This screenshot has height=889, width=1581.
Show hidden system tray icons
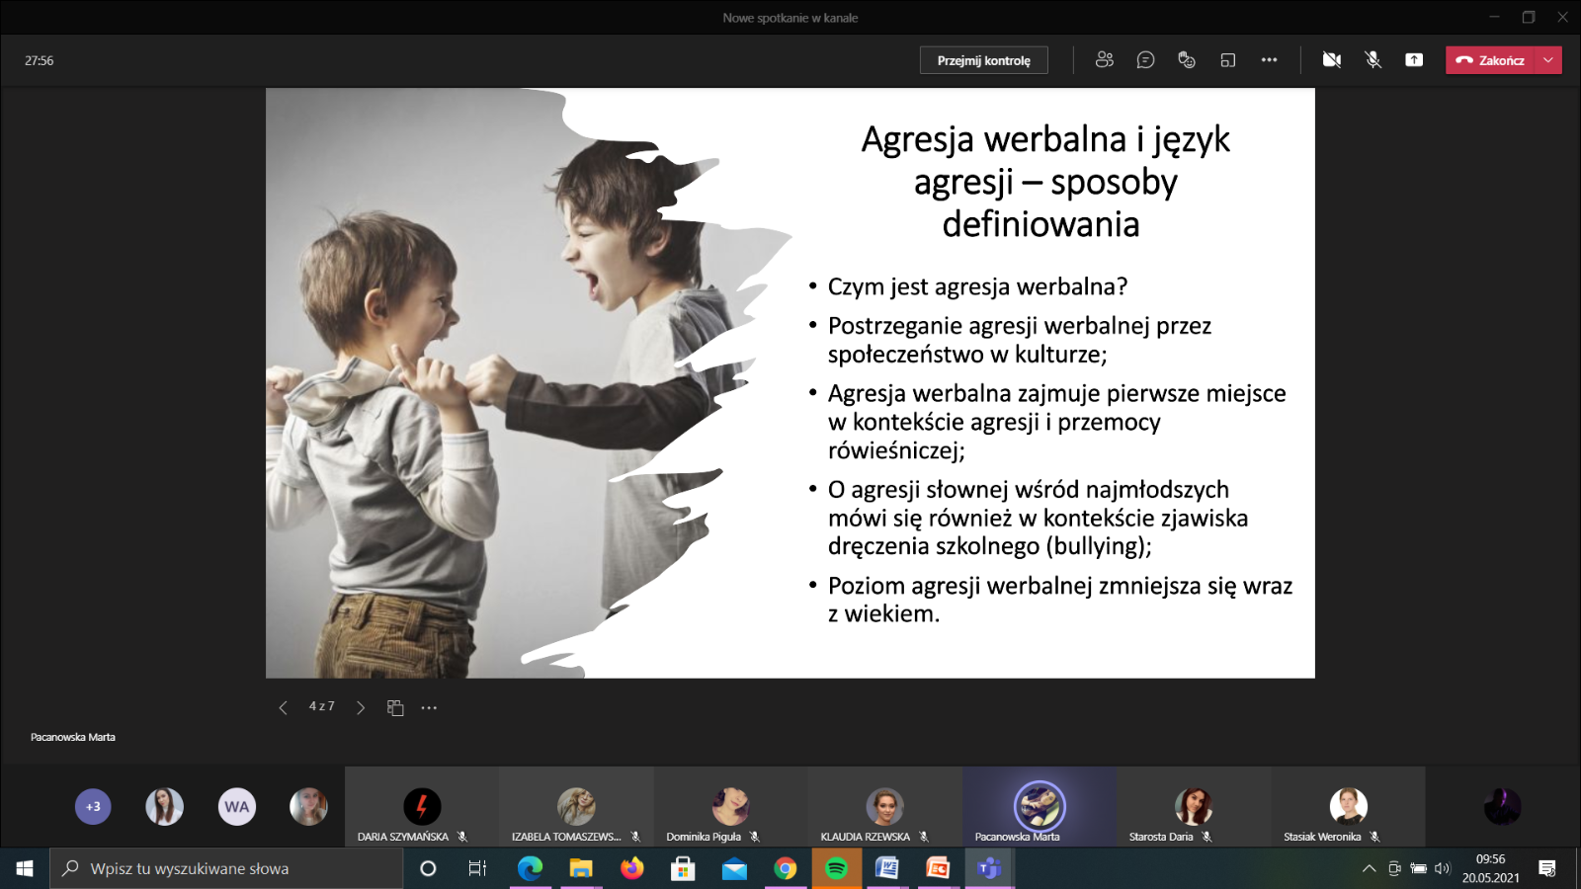click(1369, 869)
